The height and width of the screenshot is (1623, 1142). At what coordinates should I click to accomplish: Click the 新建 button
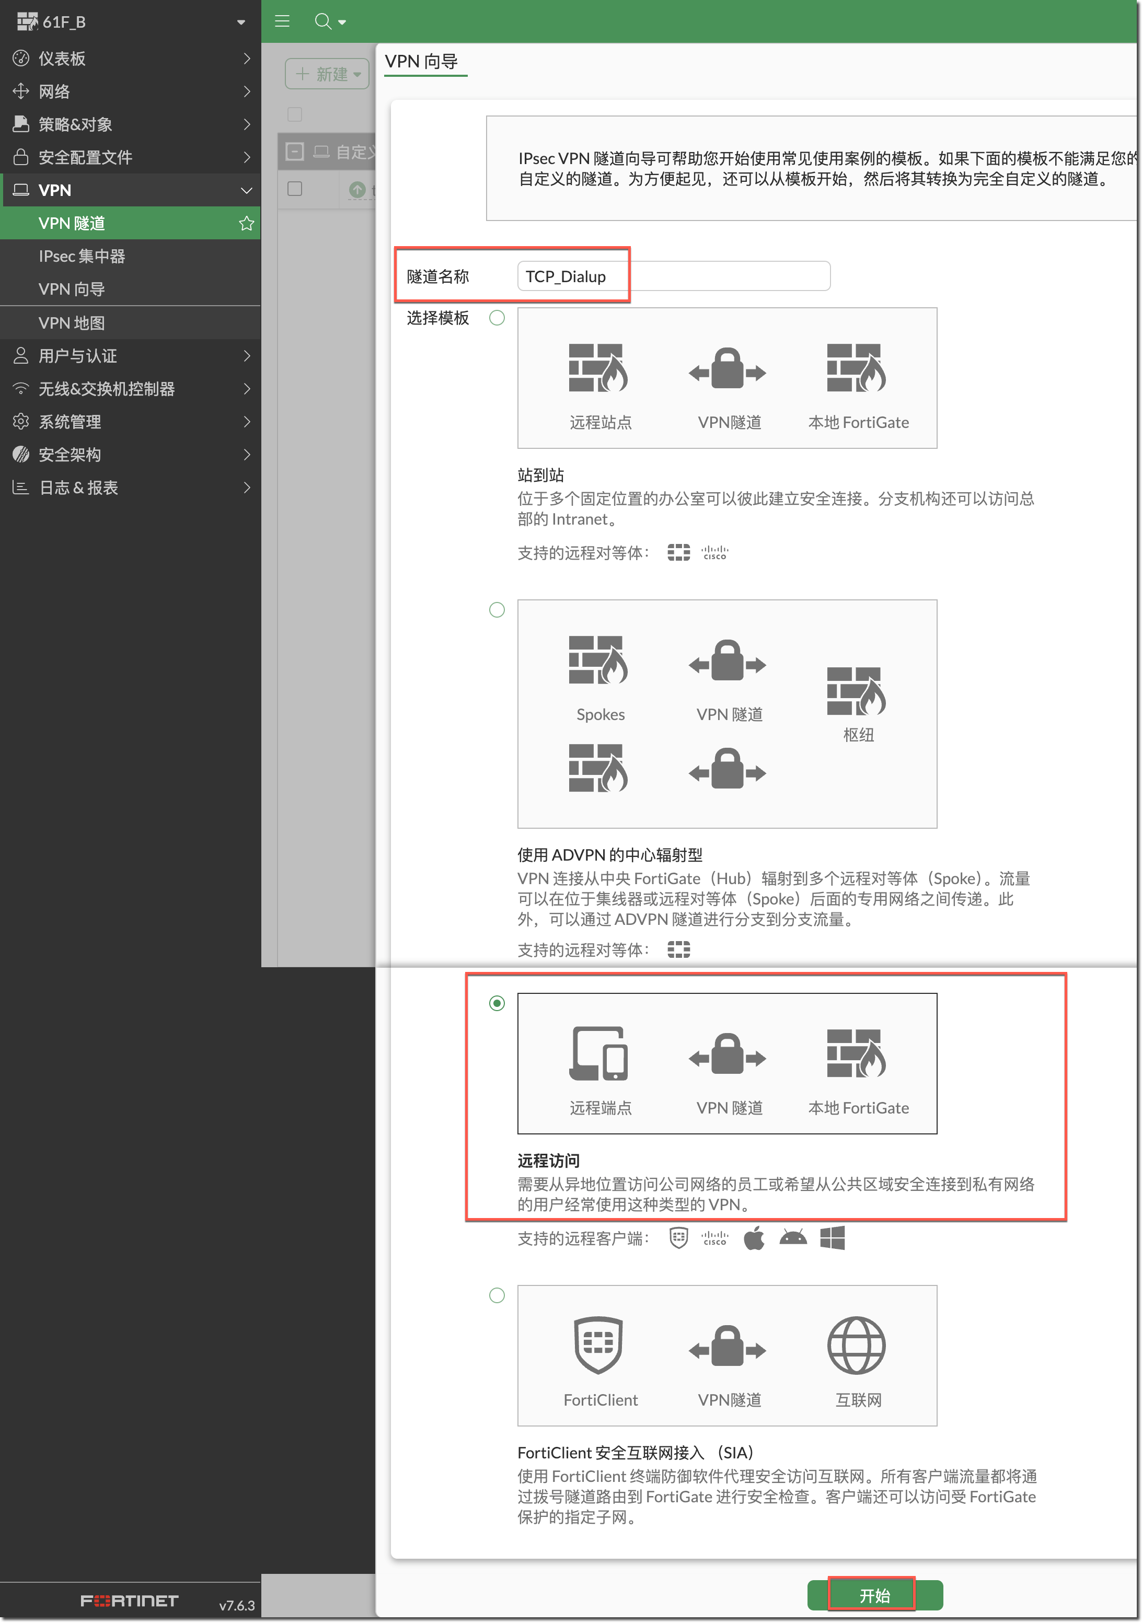click(327, 74)
